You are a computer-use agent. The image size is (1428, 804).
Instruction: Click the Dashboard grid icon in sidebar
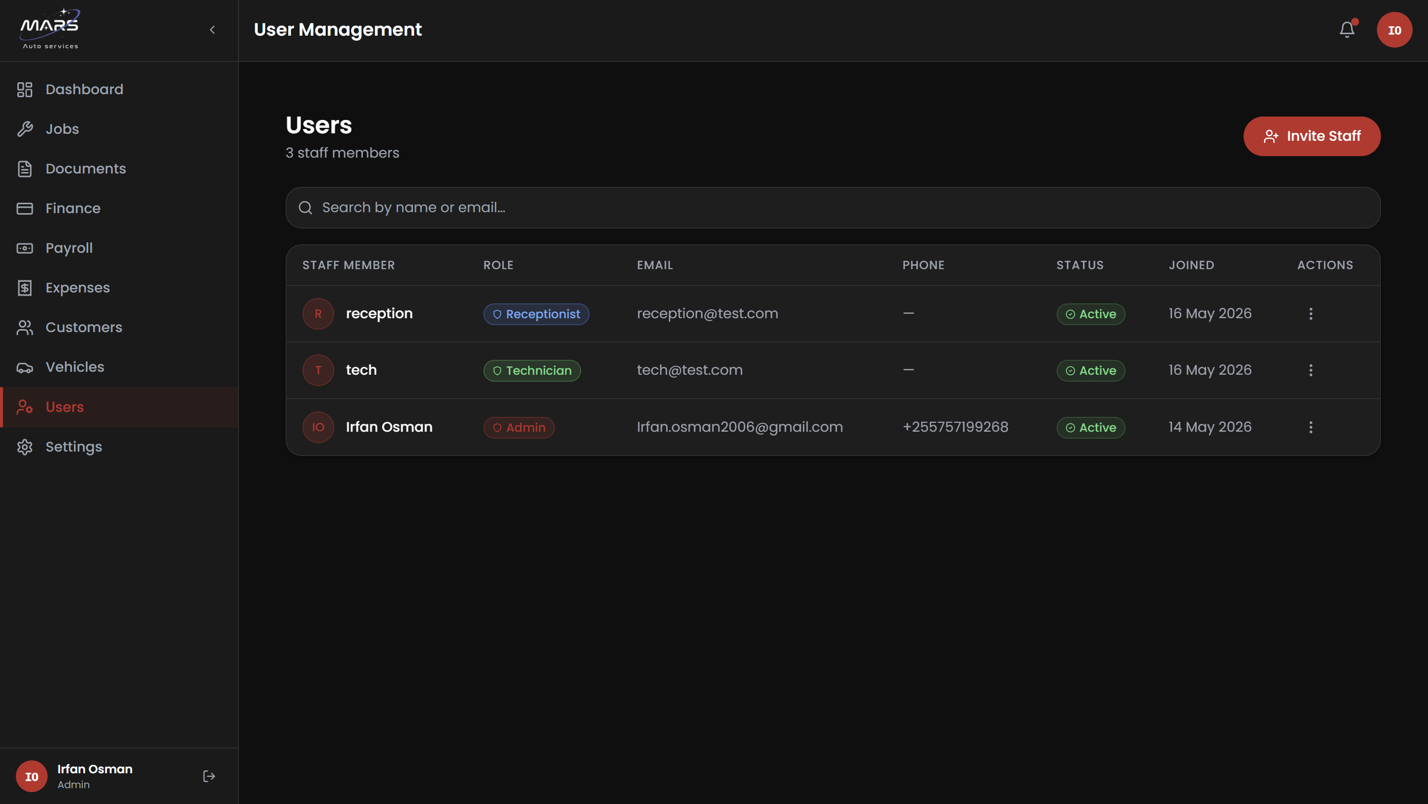24,89
